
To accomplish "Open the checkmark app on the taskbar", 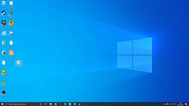I will [x=79, y=104].
